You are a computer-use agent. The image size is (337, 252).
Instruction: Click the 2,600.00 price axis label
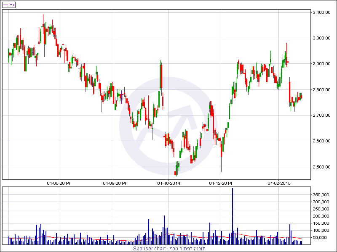pyautogui.click(x=321, y=141)
